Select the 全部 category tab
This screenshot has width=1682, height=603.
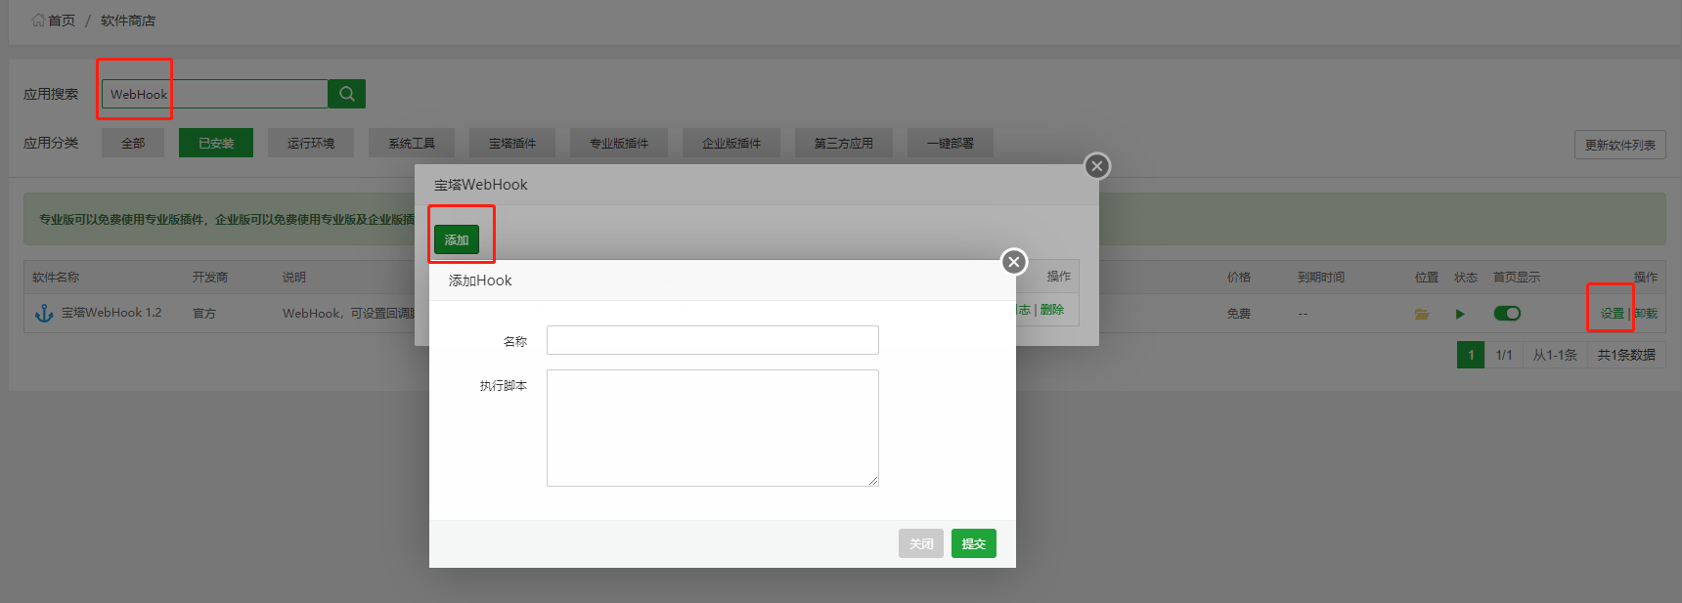[133, 143]
